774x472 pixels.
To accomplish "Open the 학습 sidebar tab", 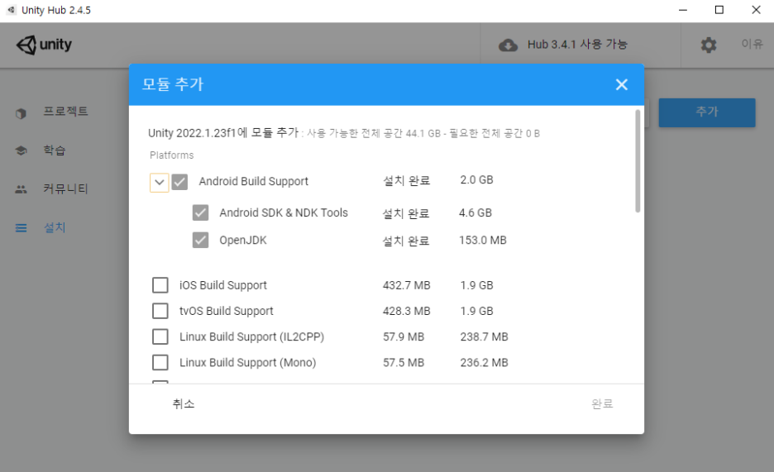I will click(x=55, y=150).
